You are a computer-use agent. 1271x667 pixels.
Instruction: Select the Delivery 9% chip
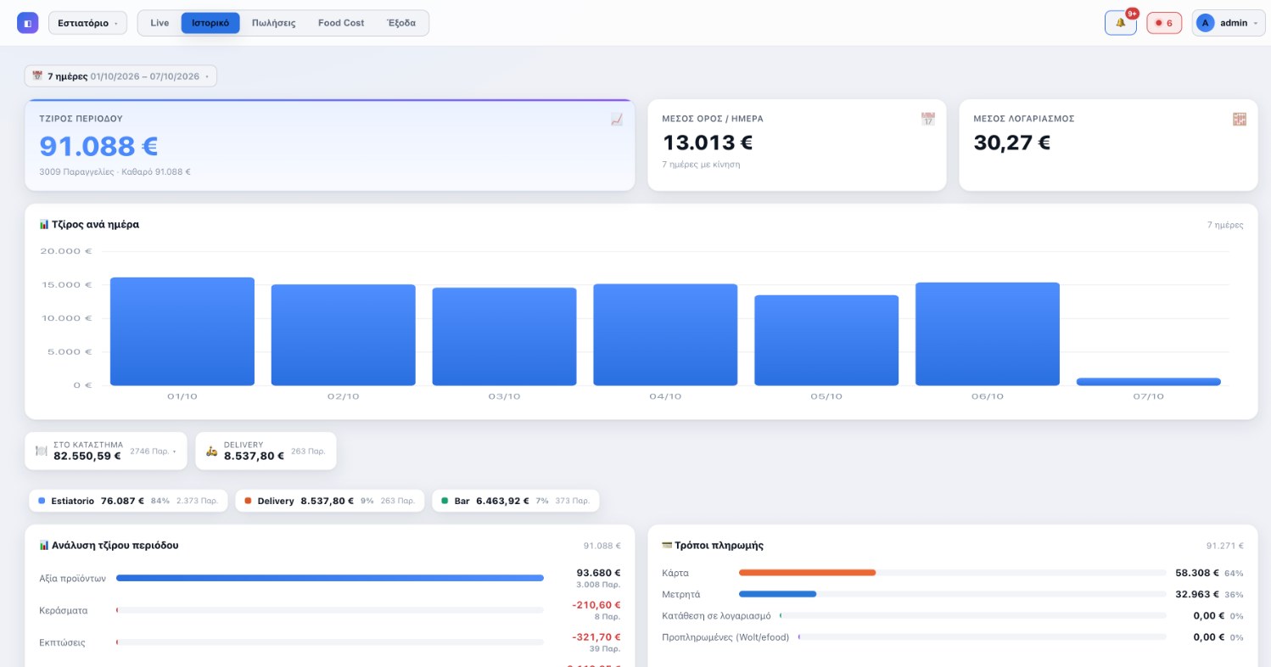click(x=329, y=501)
